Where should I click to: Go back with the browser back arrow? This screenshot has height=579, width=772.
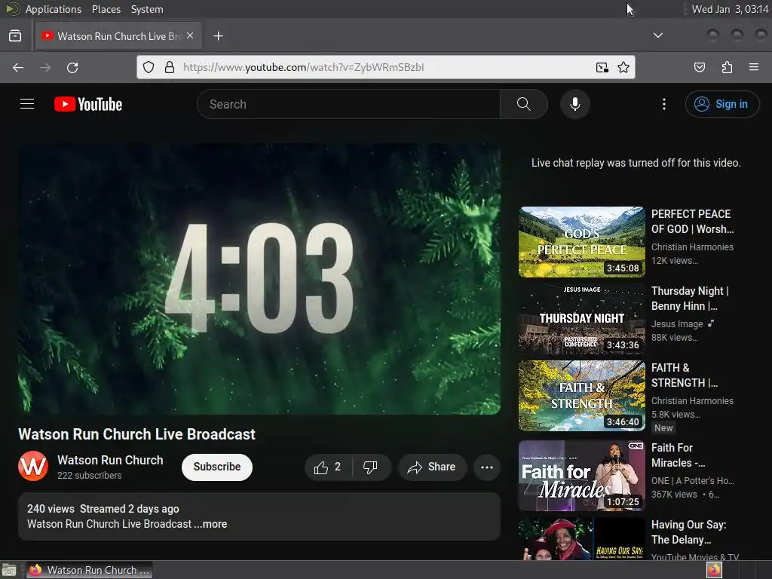pyautogui.click(x=18, y=67)
